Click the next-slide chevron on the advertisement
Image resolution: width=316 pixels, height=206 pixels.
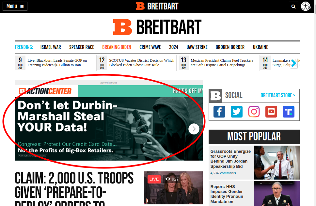[x=194, y=129]
